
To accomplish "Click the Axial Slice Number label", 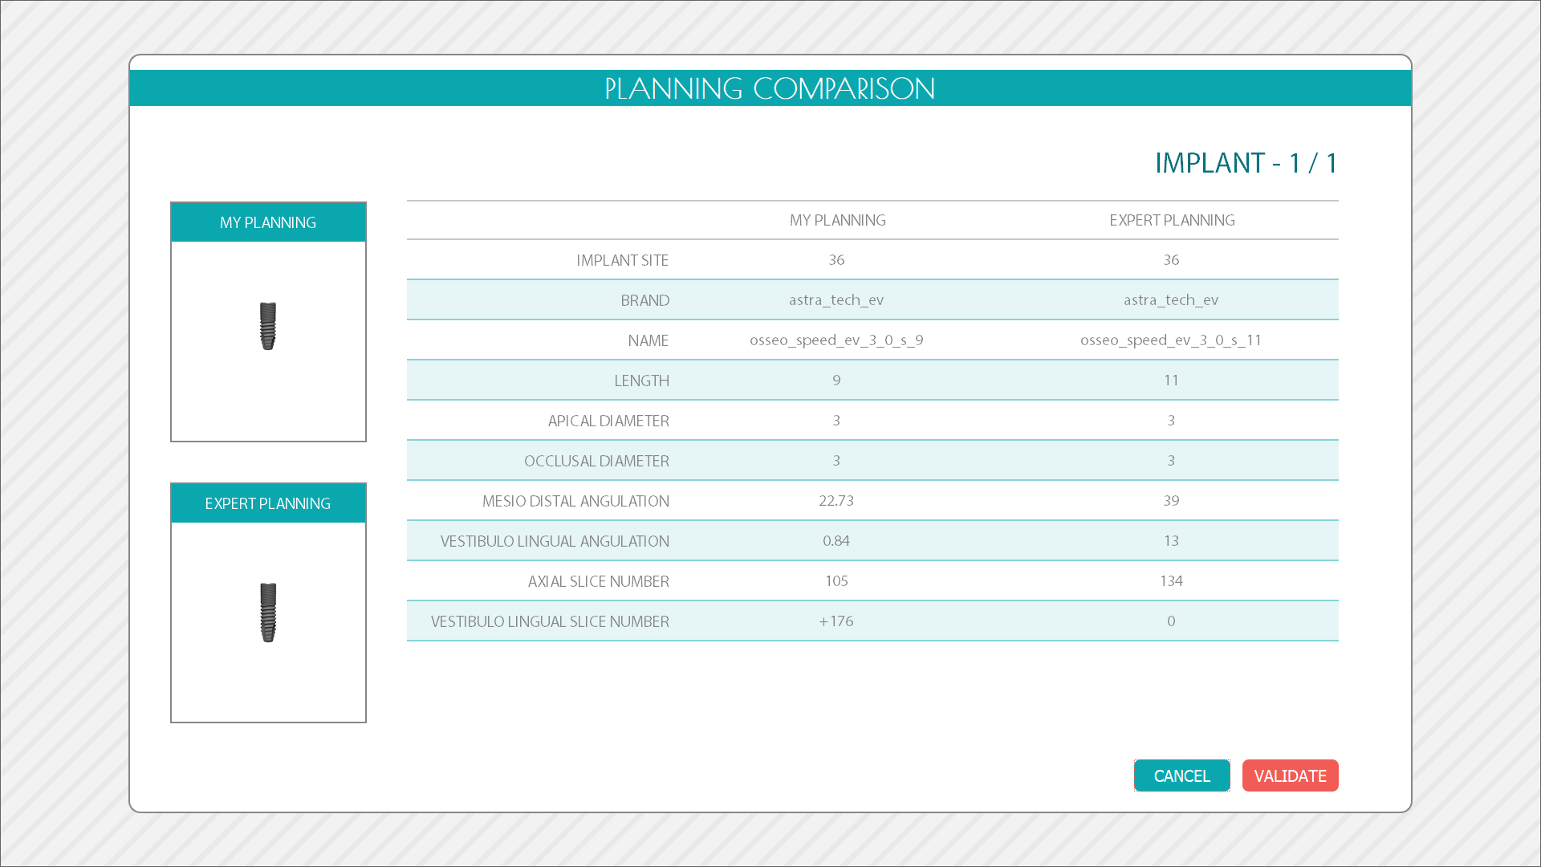I will 598,581.
